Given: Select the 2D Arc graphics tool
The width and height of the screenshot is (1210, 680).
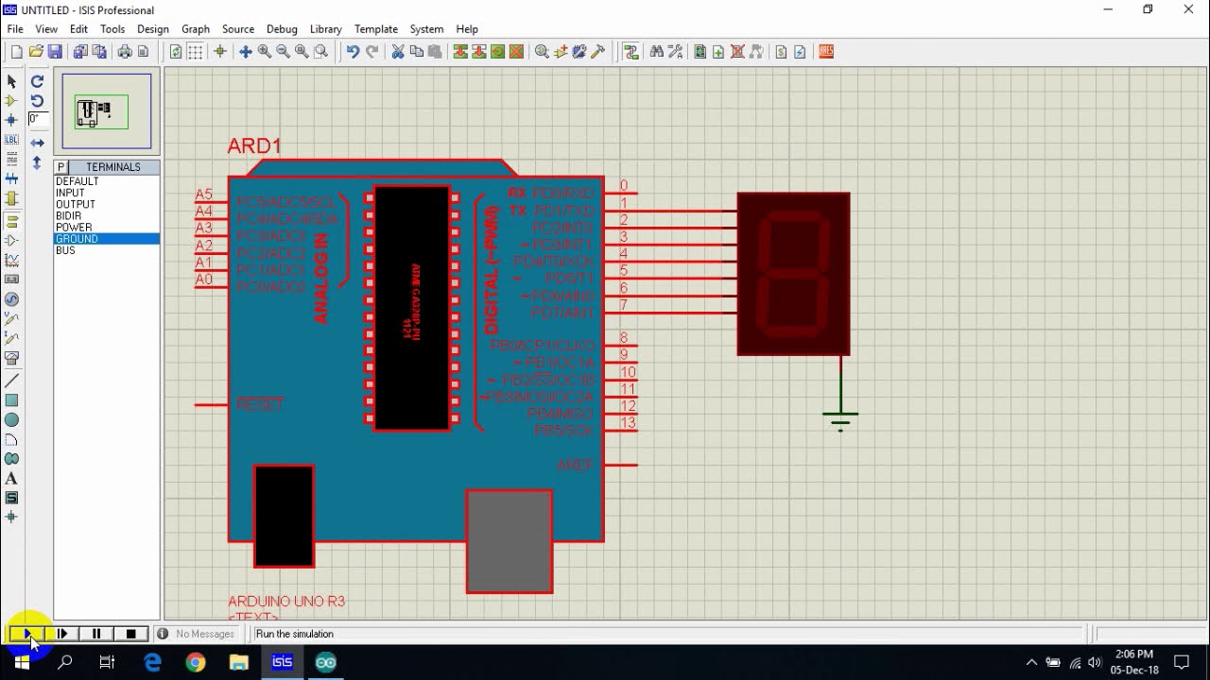Looking at the screenshot, I should point(11,440).
